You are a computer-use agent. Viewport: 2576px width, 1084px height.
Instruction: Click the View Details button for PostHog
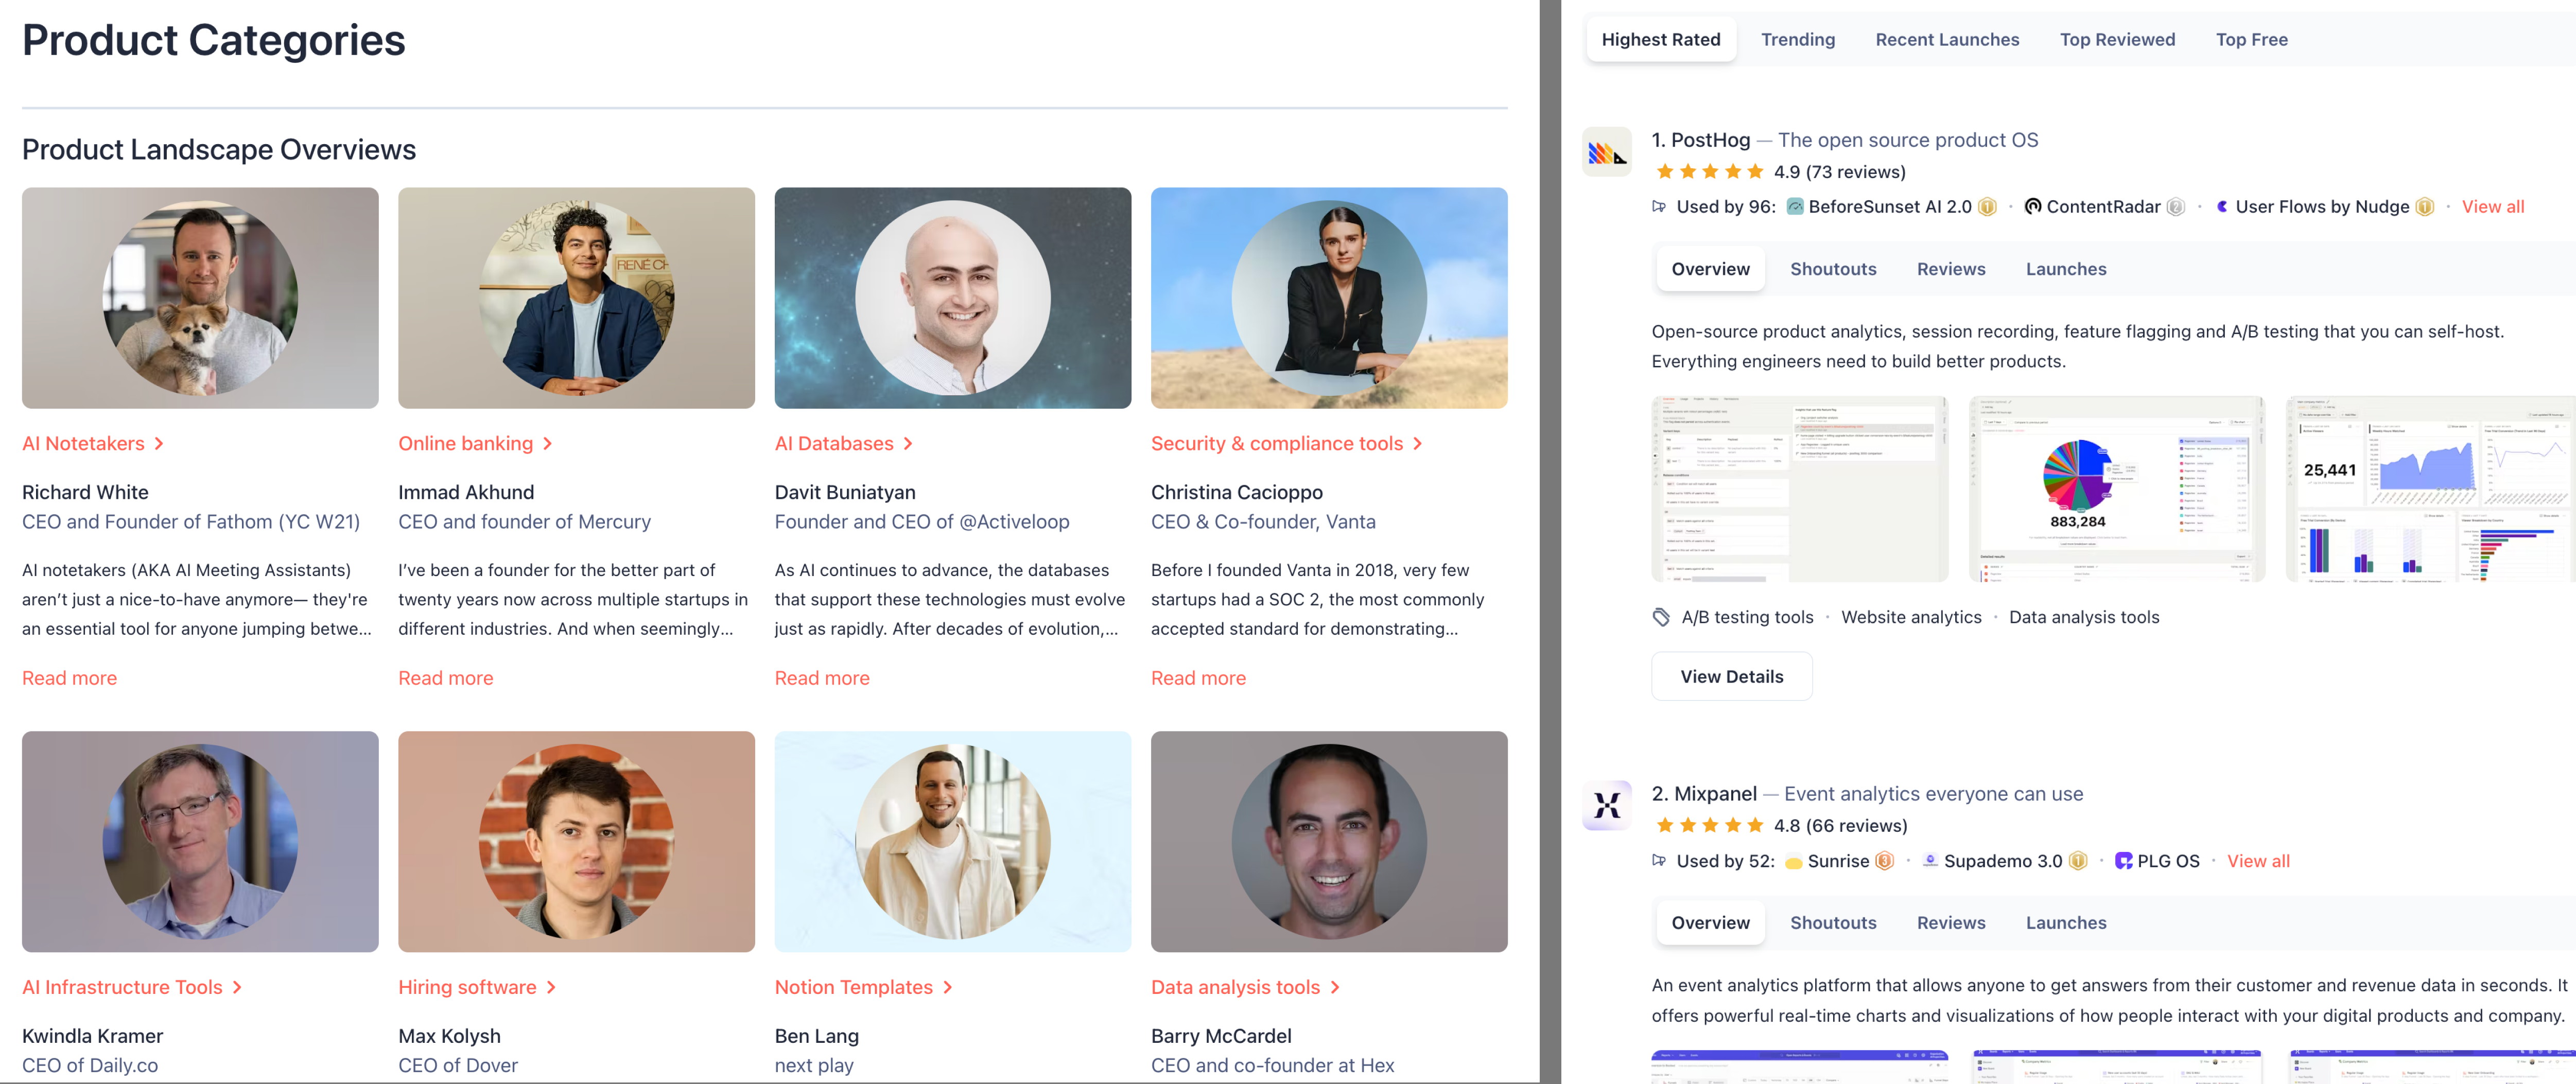click(1731, 677)
